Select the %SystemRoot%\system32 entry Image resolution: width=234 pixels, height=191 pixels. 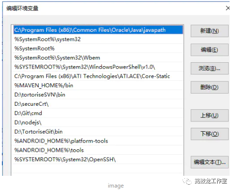pos(98,39)
